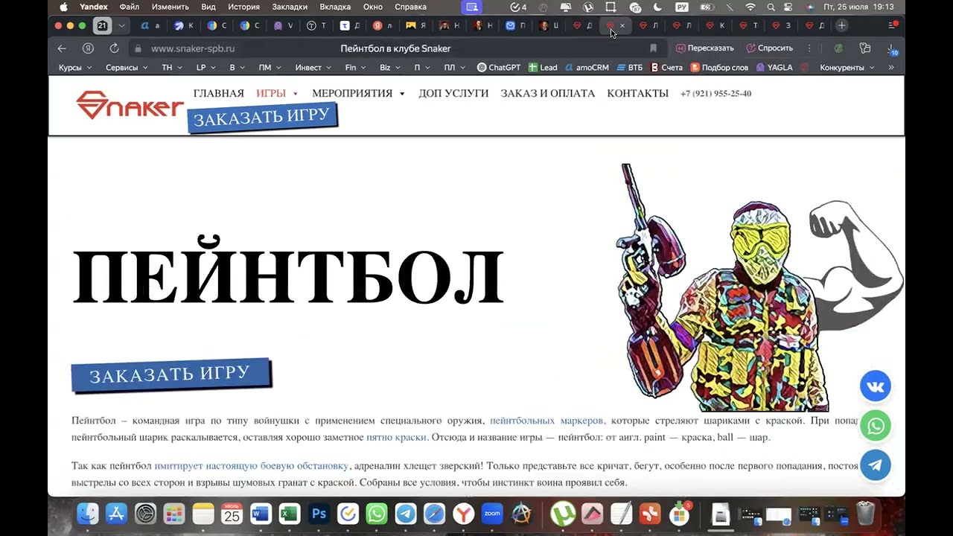Bookmark the page with the bookmark icon
953x536 pixels.
coord(654,48)
